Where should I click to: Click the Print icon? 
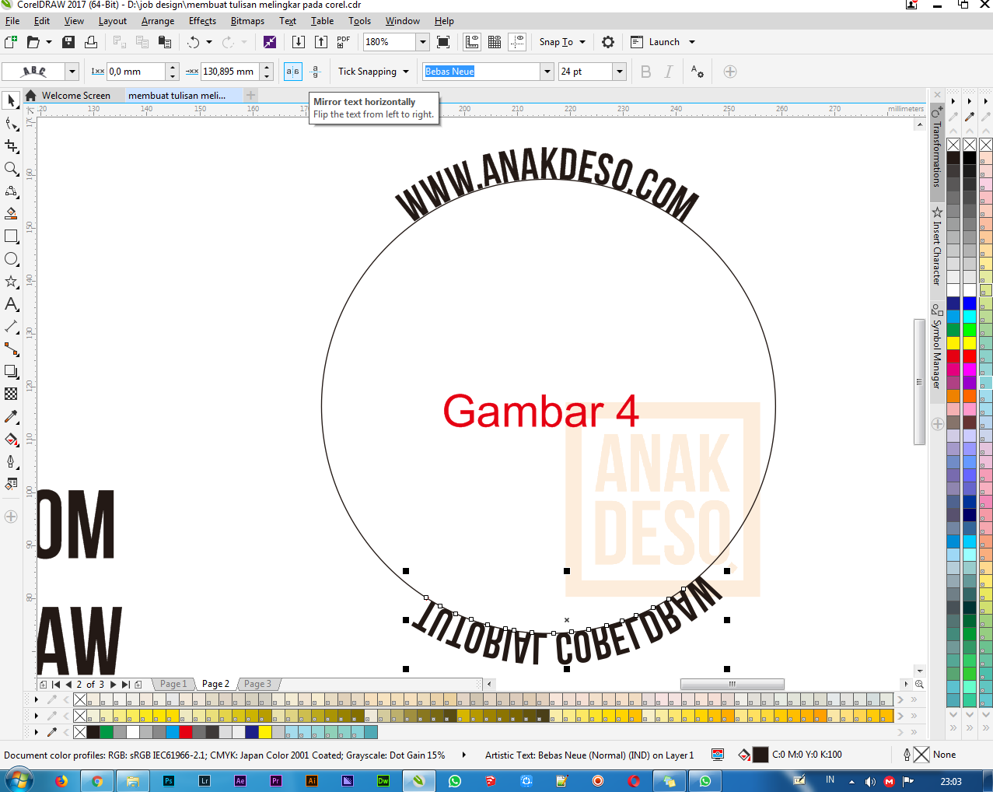click(91, 42)
